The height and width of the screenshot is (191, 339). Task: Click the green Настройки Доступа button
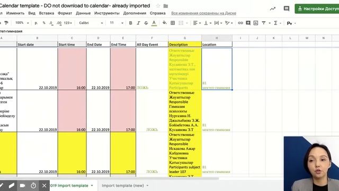click(317, 8)
